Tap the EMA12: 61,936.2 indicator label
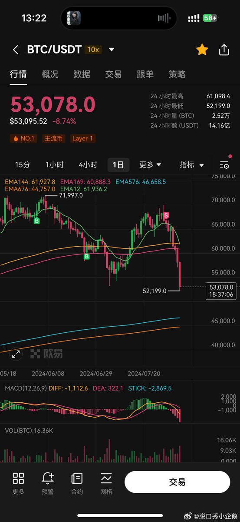Image resolution: width=240 pixels, height=522 pixels. (x=84, y=189)
